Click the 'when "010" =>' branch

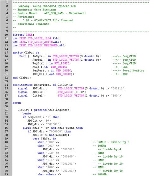pos(48,153)
